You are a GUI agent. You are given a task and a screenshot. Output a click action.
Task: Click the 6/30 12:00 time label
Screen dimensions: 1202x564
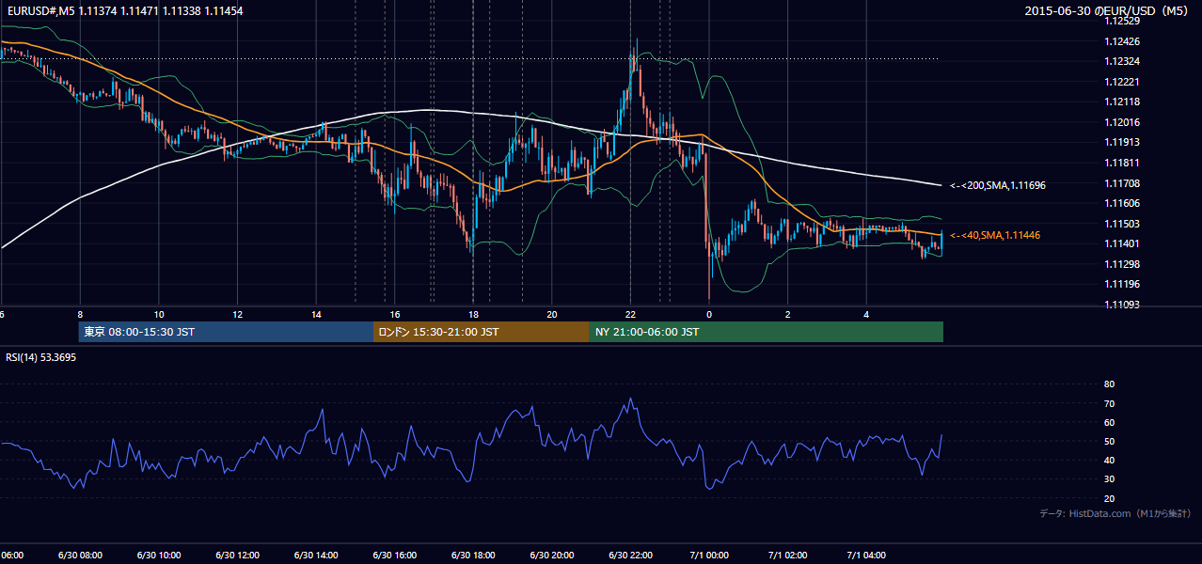[237, 555]
